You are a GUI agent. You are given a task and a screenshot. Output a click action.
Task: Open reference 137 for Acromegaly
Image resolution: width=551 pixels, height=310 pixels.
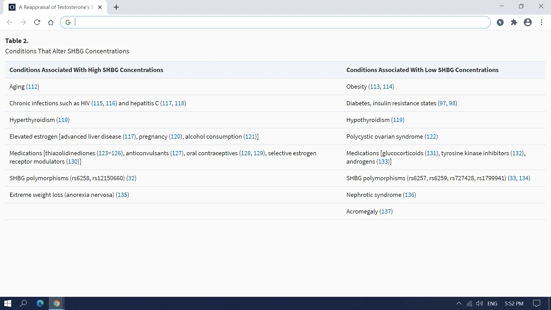pyautogui.click(x=386, y=212)
